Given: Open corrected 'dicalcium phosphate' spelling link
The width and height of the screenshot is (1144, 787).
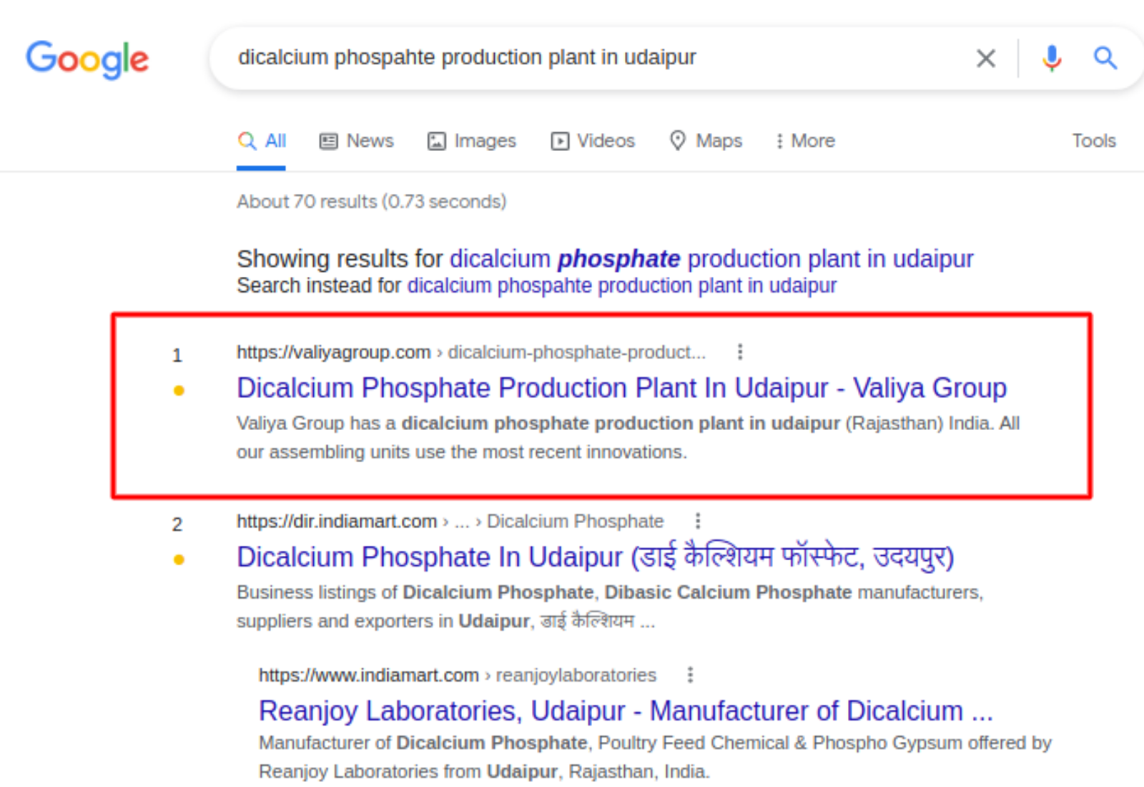Looking at the screenshot, I should pyautogui.click(x=711, y=259).
